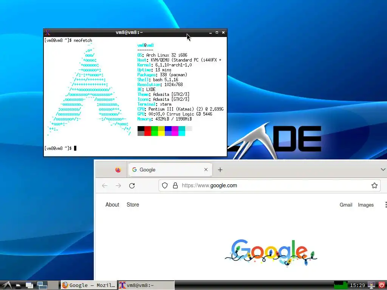Switch to the second desktop in pager
387x290 pixels.
(x=53, y=285)
